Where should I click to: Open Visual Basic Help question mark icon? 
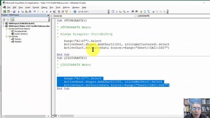pos(75,12)
